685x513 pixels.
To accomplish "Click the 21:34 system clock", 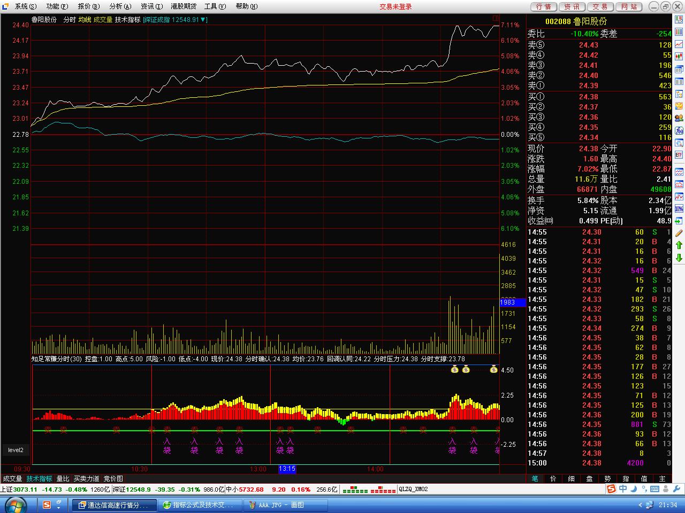I will [667, 505].
